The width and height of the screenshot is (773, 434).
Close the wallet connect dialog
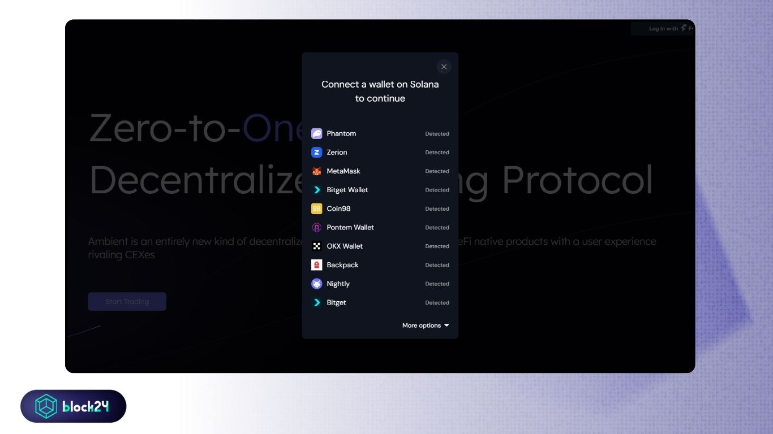tap(444, 67)
